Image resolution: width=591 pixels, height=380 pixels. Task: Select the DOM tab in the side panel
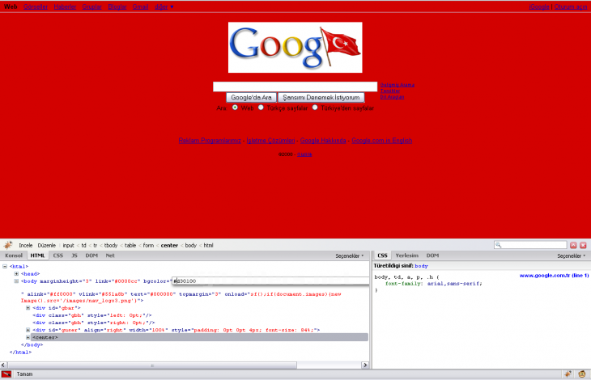[x=432, y=255]
